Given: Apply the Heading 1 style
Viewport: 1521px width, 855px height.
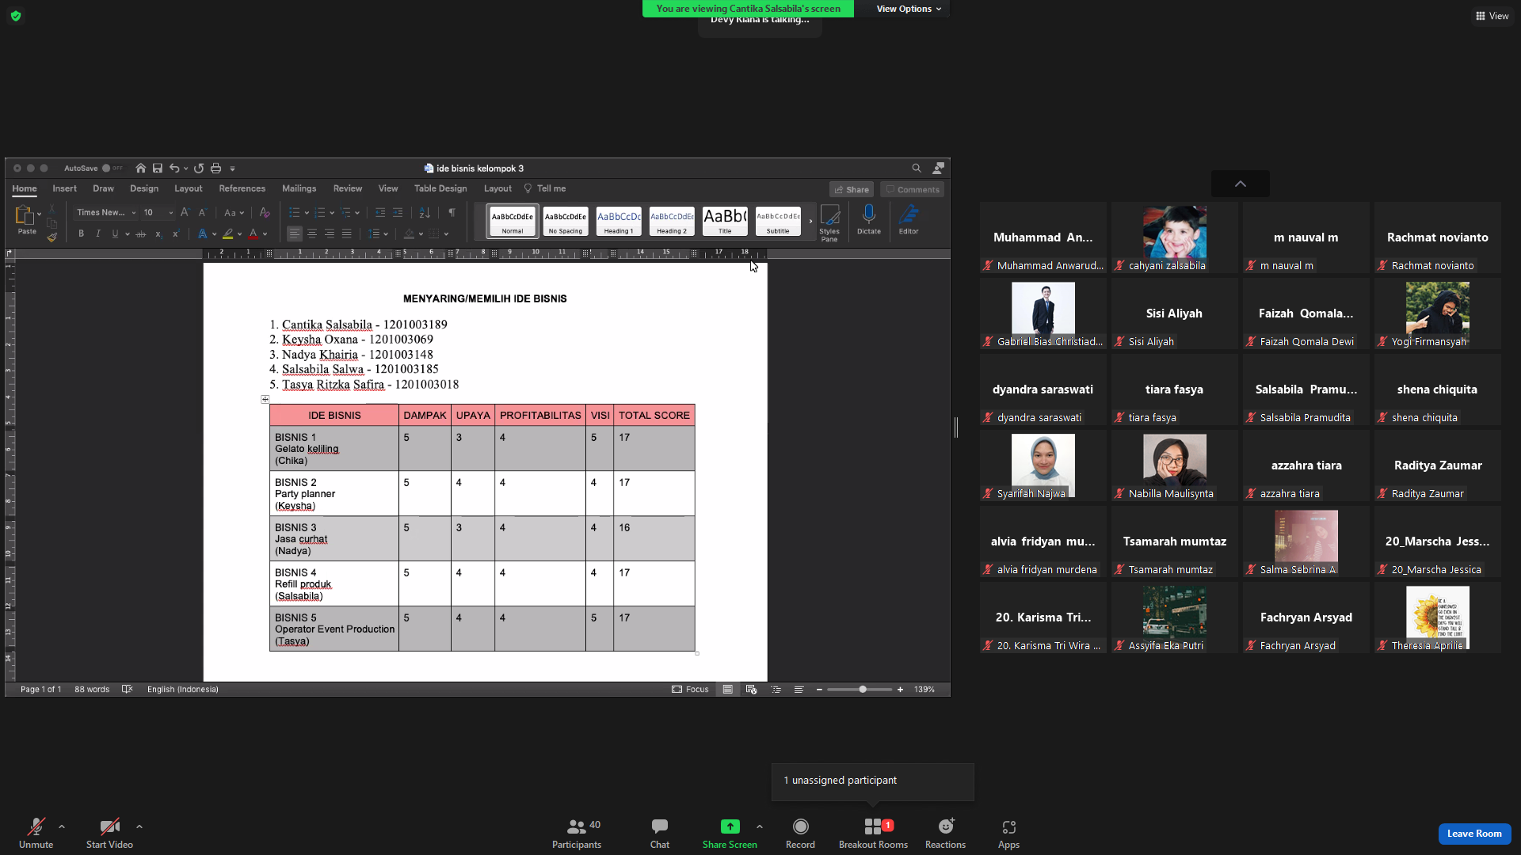Looking at the screenshot, I should (x=618, y=221).
